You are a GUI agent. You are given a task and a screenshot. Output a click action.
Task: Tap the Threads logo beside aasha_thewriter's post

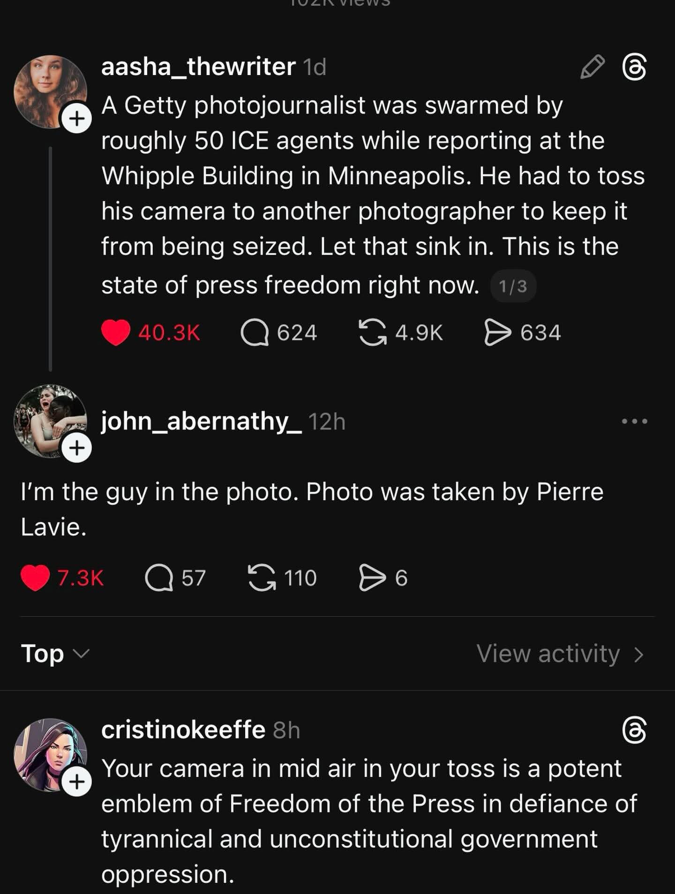(x=635, y=67)
